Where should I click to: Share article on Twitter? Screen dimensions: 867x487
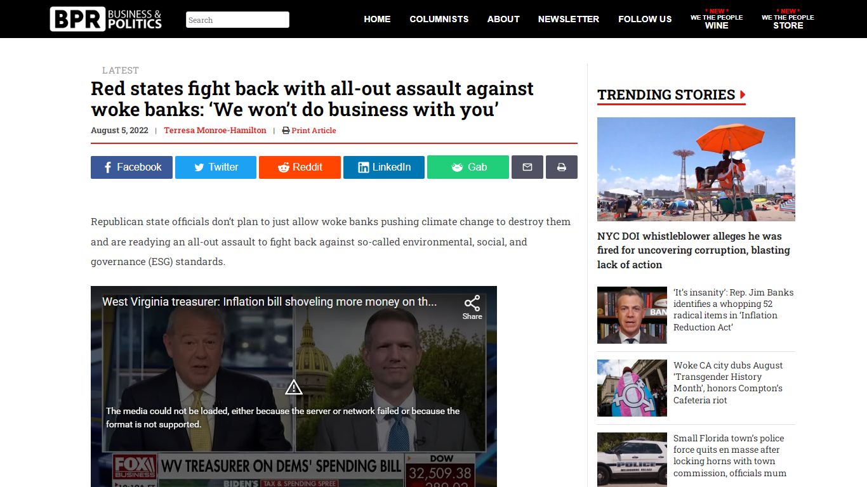tap(216, 167)
